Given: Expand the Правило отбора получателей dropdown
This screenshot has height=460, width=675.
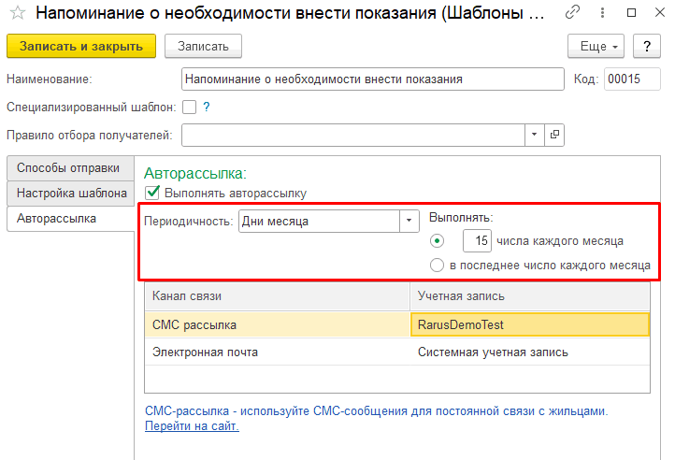Looking at the screenshot, I should pyautogui.click(x=534, y=135).
